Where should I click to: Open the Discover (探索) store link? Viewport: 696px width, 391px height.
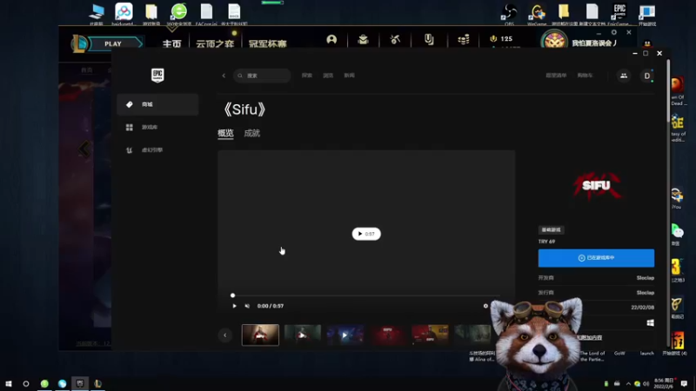307,76
